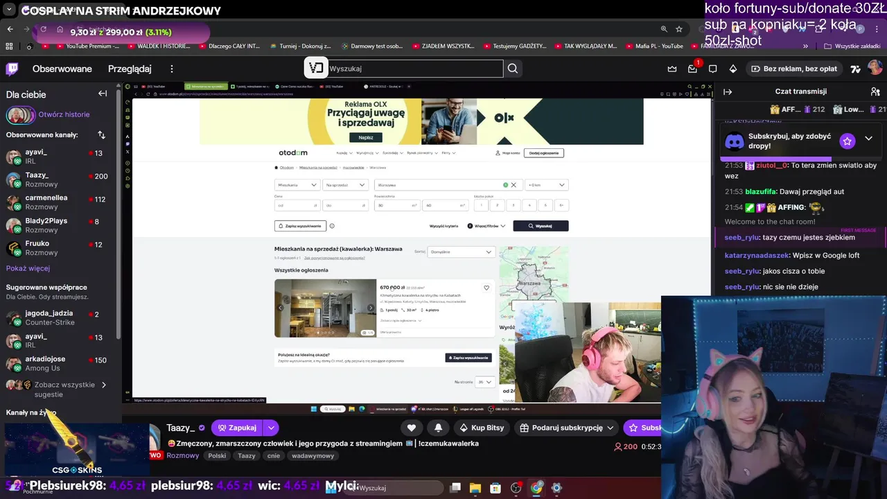
Task: Click the purple star drops button
Action: [847, 141]
